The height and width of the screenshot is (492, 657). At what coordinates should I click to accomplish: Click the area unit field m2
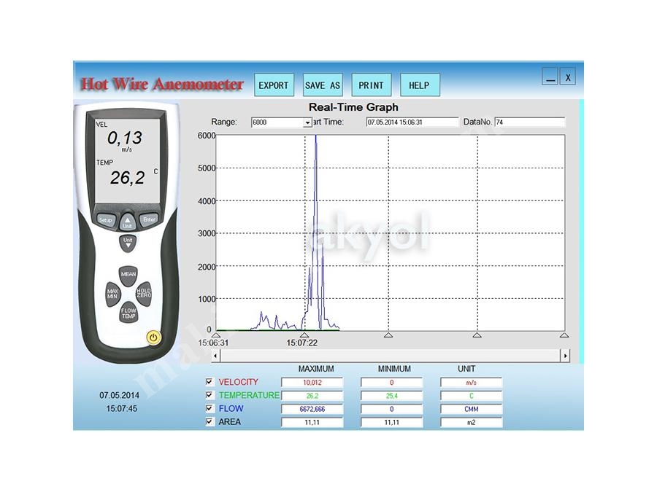[472, 423]
